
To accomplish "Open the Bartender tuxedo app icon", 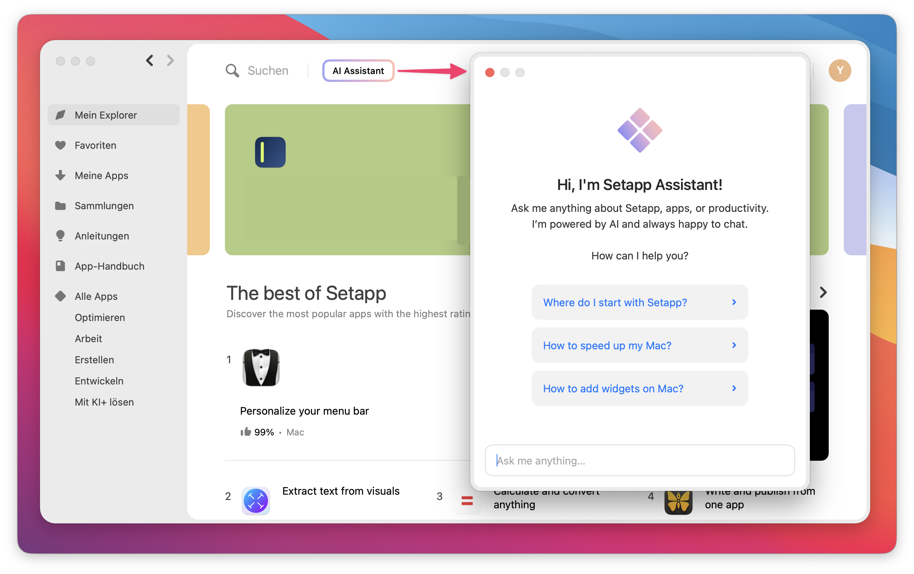I will click(x=262, y=367).
